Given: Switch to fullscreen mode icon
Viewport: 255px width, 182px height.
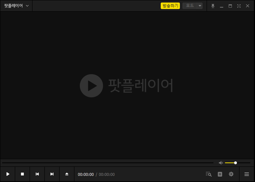Looking at the screenshot, I should (x=239, y=6).
